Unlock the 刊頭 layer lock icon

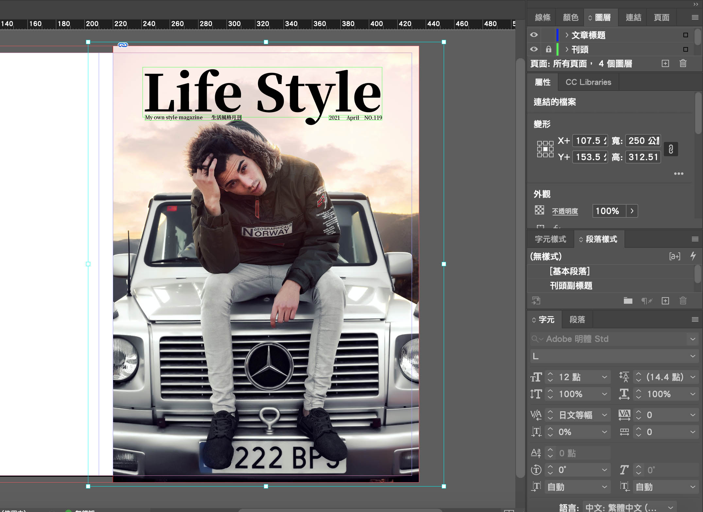[x=548, y=49]
